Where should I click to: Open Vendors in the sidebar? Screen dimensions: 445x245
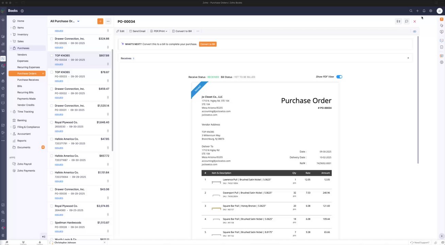[x=22, y=54]
